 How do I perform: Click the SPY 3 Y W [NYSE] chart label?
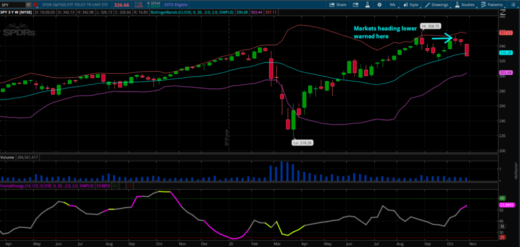(x=17, y=12)
